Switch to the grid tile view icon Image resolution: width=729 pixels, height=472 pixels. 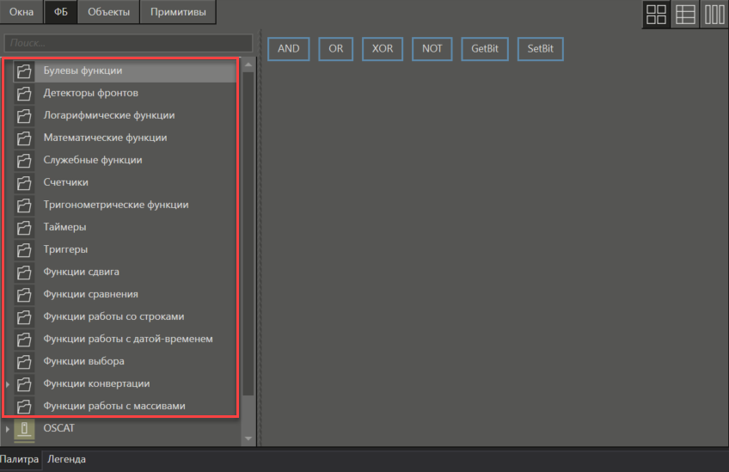click(x=657, y=14)
